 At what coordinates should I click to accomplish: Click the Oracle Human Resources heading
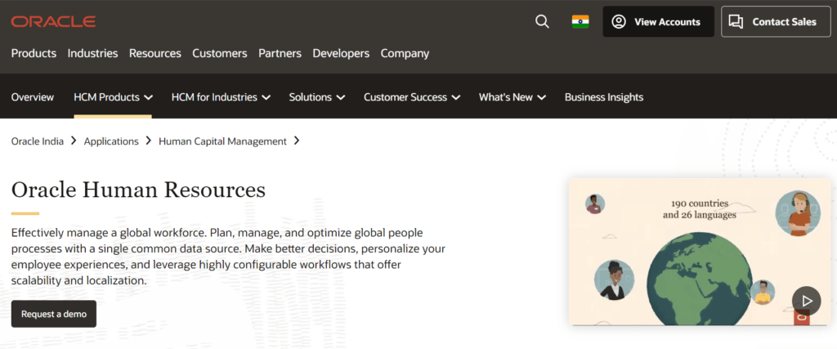pos(138,190)
